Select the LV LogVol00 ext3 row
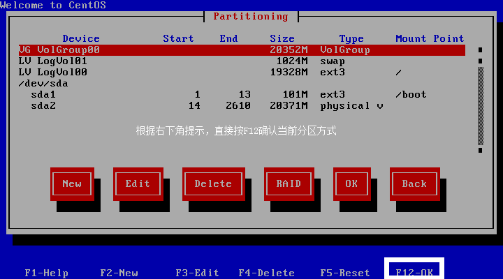Image resolution: width=503 pixels, height=279 pixels. tap(242, 73)
